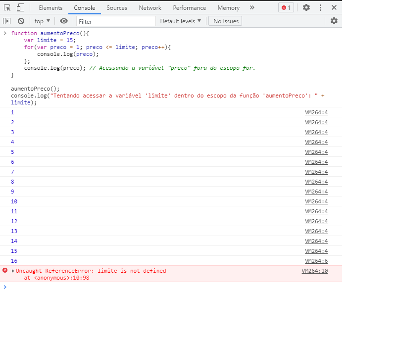Open the three-dot customize DevTools menu
The width and height of the screenshot is (396, 339).
(320, 7)
